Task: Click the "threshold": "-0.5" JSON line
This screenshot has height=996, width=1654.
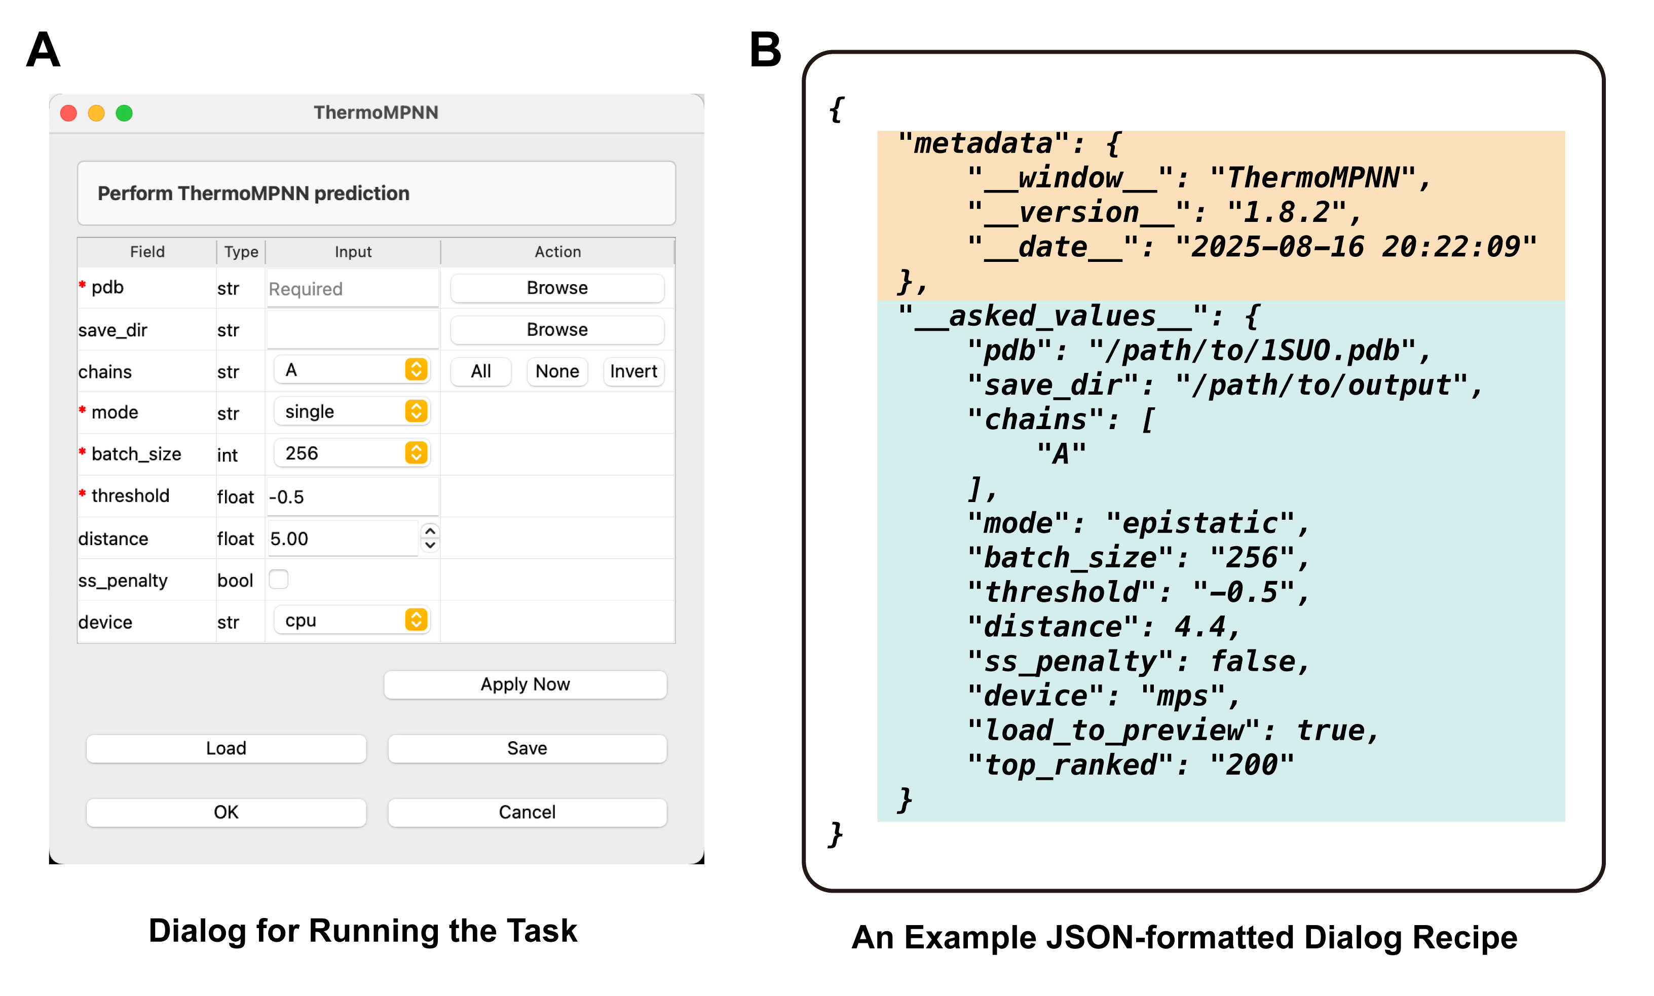Action: tap(1138, 593)
